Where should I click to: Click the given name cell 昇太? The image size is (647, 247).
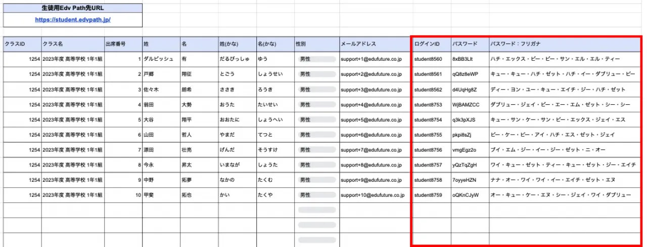199,165
